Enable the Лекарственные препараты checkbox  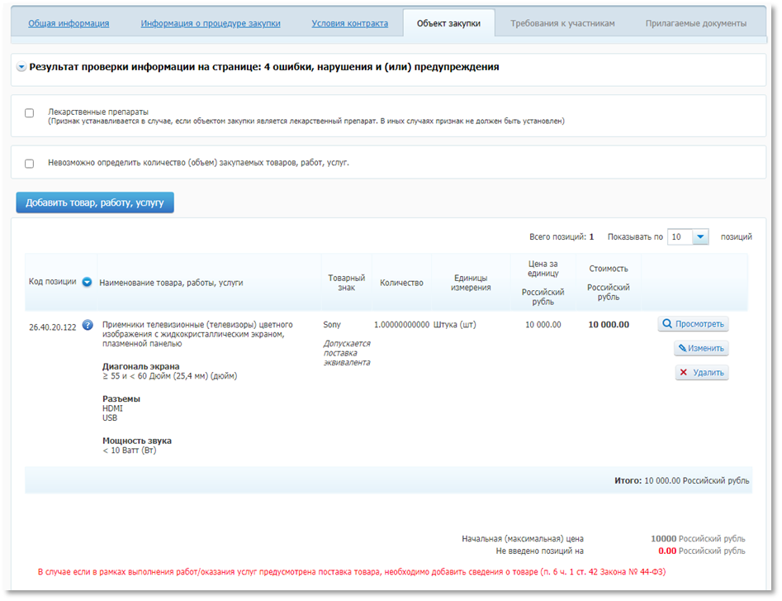[x=30, y=112]
